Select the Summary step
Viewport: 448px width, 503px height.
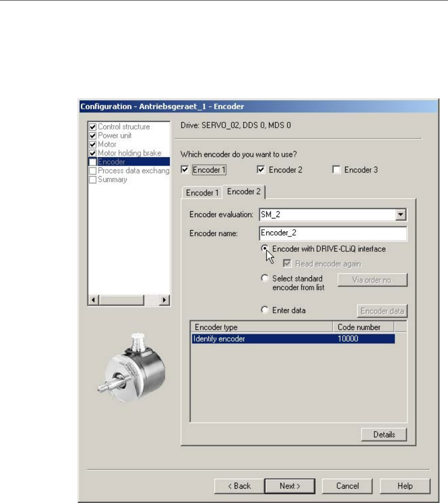click(x=112, y=179)
